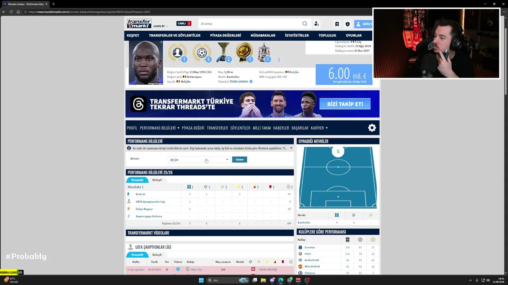Open the Keşfet main menu
The height and width of the screenshot is (285, 508).
coord(133,36)
